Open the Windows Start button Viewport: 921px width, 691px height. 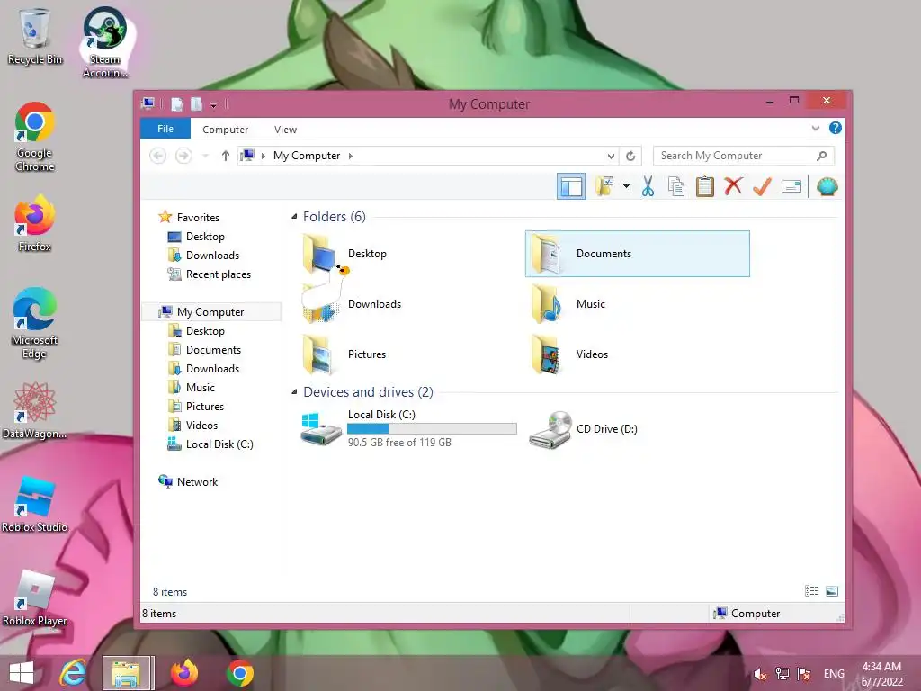click(x=22, y=673)
